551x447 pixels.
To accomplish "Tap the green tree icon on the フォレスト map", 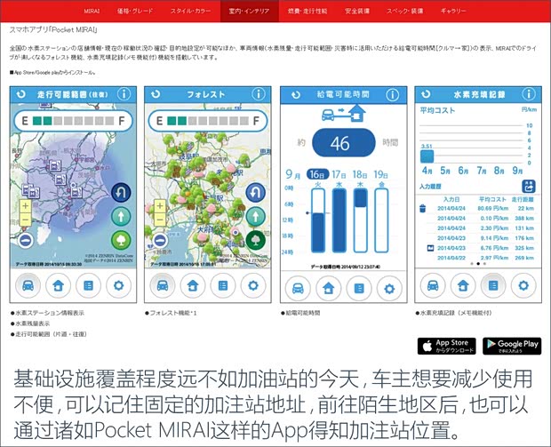I will [254, 239].
